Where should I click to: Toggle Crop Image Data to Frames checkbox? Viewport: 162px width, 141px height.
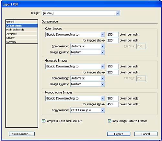(x=110, y=121)
